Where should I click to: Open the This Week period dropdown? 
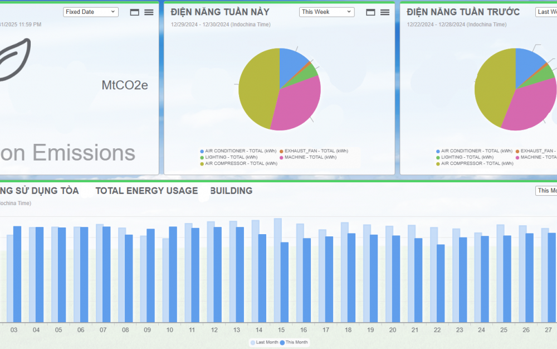click(x=326, y=12)
